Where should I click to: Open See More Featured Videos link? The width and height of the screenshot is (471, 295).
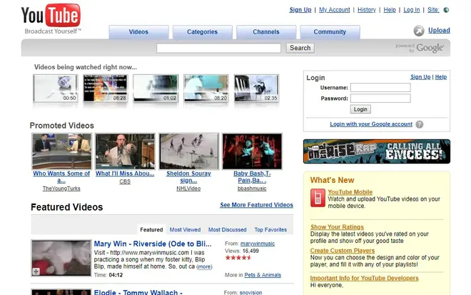tap(256, 205)
